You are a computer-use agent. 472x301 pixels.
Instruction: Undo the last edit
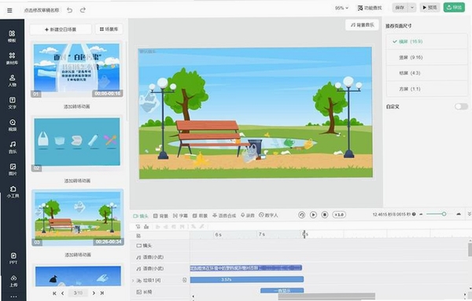pos(69,10)
